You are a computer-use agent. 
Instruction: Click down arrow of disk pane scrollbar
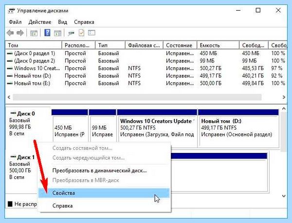pos(284,196)
